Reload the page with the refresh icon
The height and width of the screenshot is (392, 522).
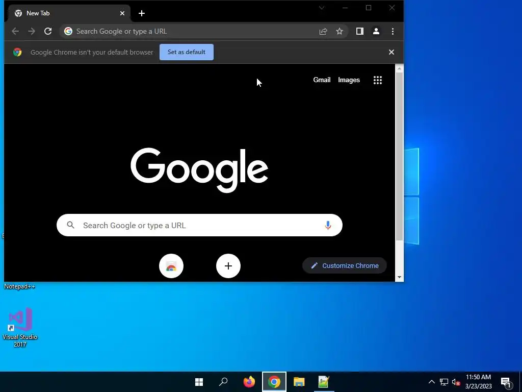[48, 31]
